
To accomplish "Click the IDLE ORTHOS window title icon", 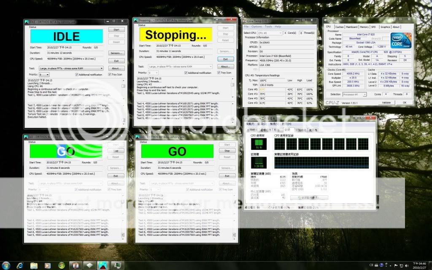I will point(27,22).
